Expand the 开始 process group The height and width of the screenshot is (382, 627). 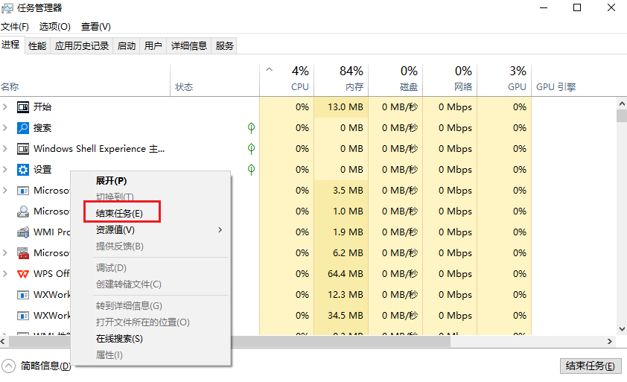pyautogui.click(x=4, y=106)
